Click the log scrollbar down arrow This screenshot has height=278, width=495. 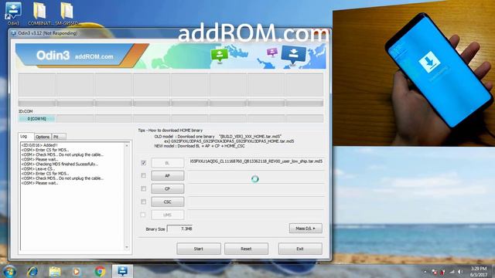click(x=127, y=247)
